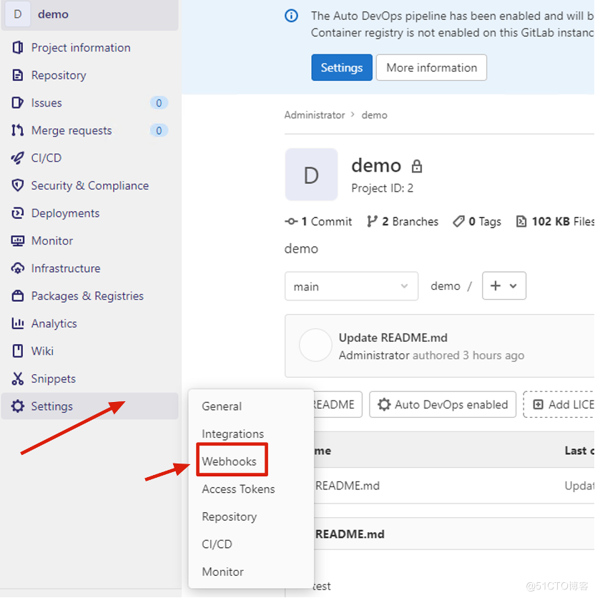Open Issues in sidebar
Image resolution: width=595 pixels, height=598 pixels.
pyautogui.click(x=89, y=102)
